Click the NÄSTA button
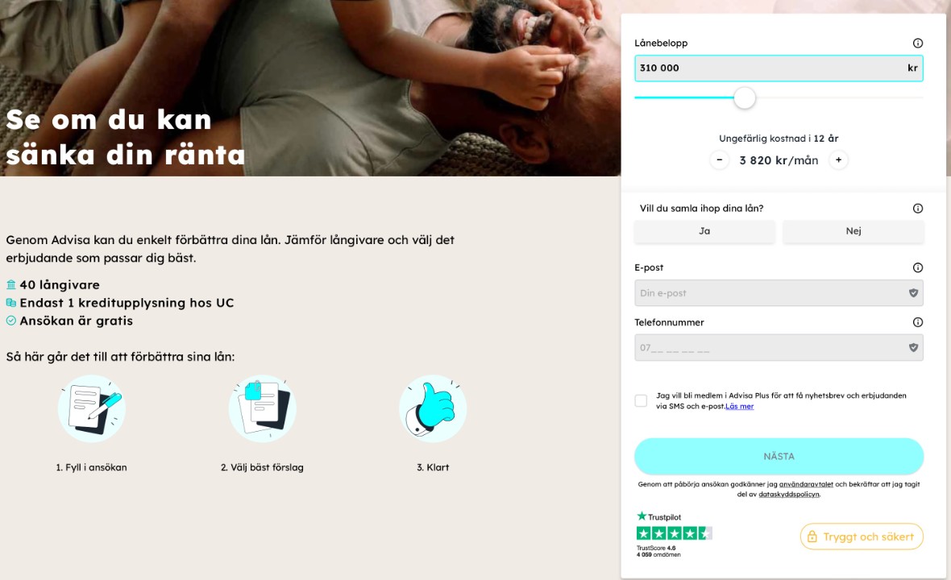The image size is (951, 580). (779, 457)
